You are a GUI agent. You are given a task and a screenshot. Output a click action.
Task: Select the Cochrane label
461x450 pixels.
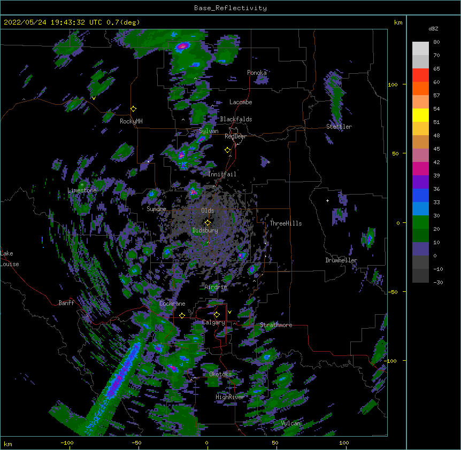[172, 304]
